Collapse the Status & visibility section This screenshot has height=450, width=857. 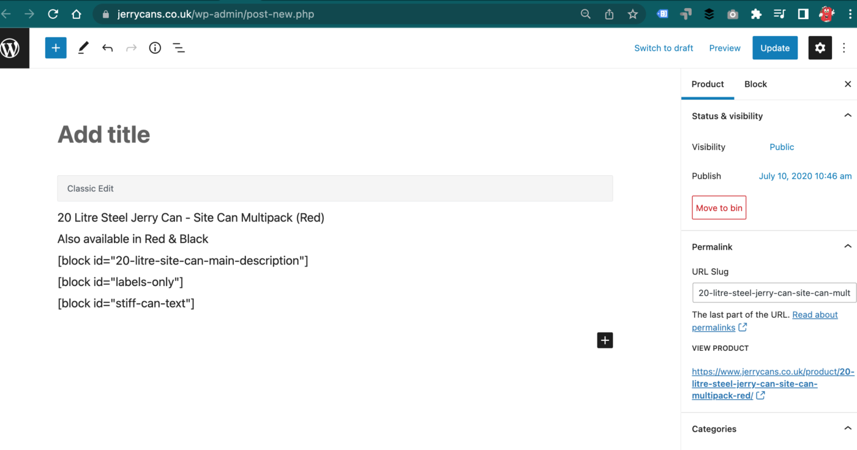(848, 116)
